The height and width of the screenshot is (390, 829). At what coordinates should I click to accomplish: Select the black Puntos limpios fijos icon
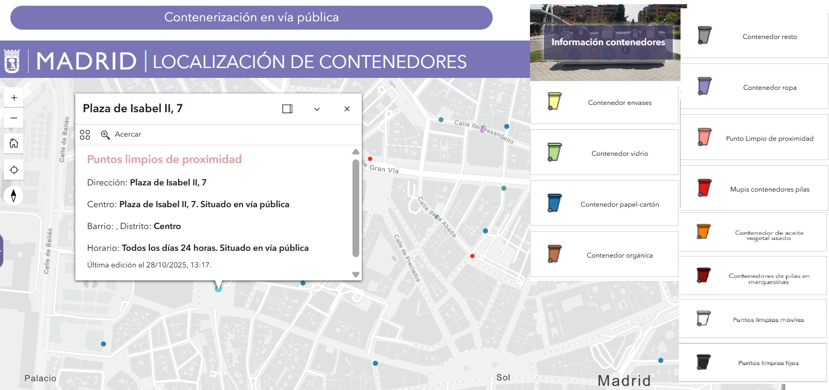point(703,361)
